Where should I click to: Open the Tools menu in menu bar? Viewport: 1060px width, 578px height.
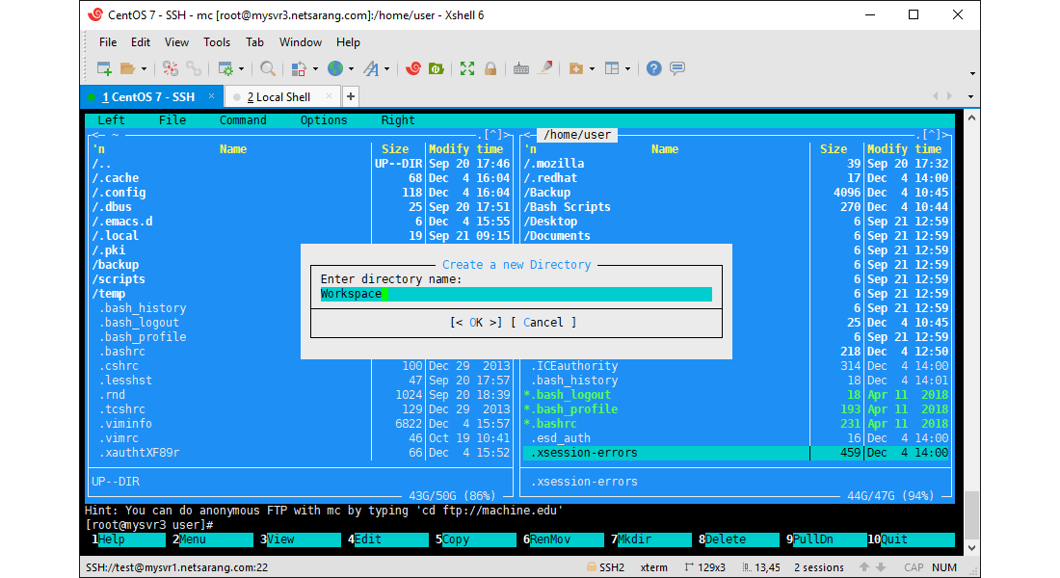(217, 42)
